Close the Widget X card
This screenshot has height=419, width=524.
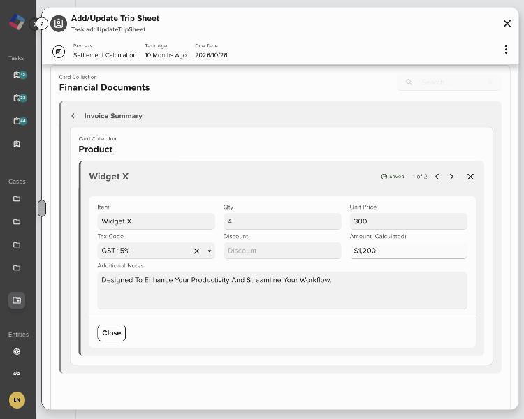[470, 177]
